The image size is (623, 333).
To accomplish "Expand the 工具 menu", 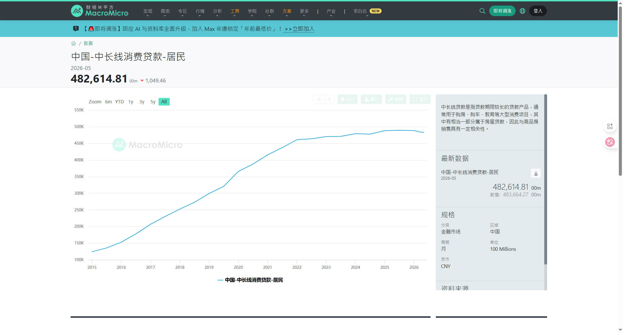I will 235,11.
